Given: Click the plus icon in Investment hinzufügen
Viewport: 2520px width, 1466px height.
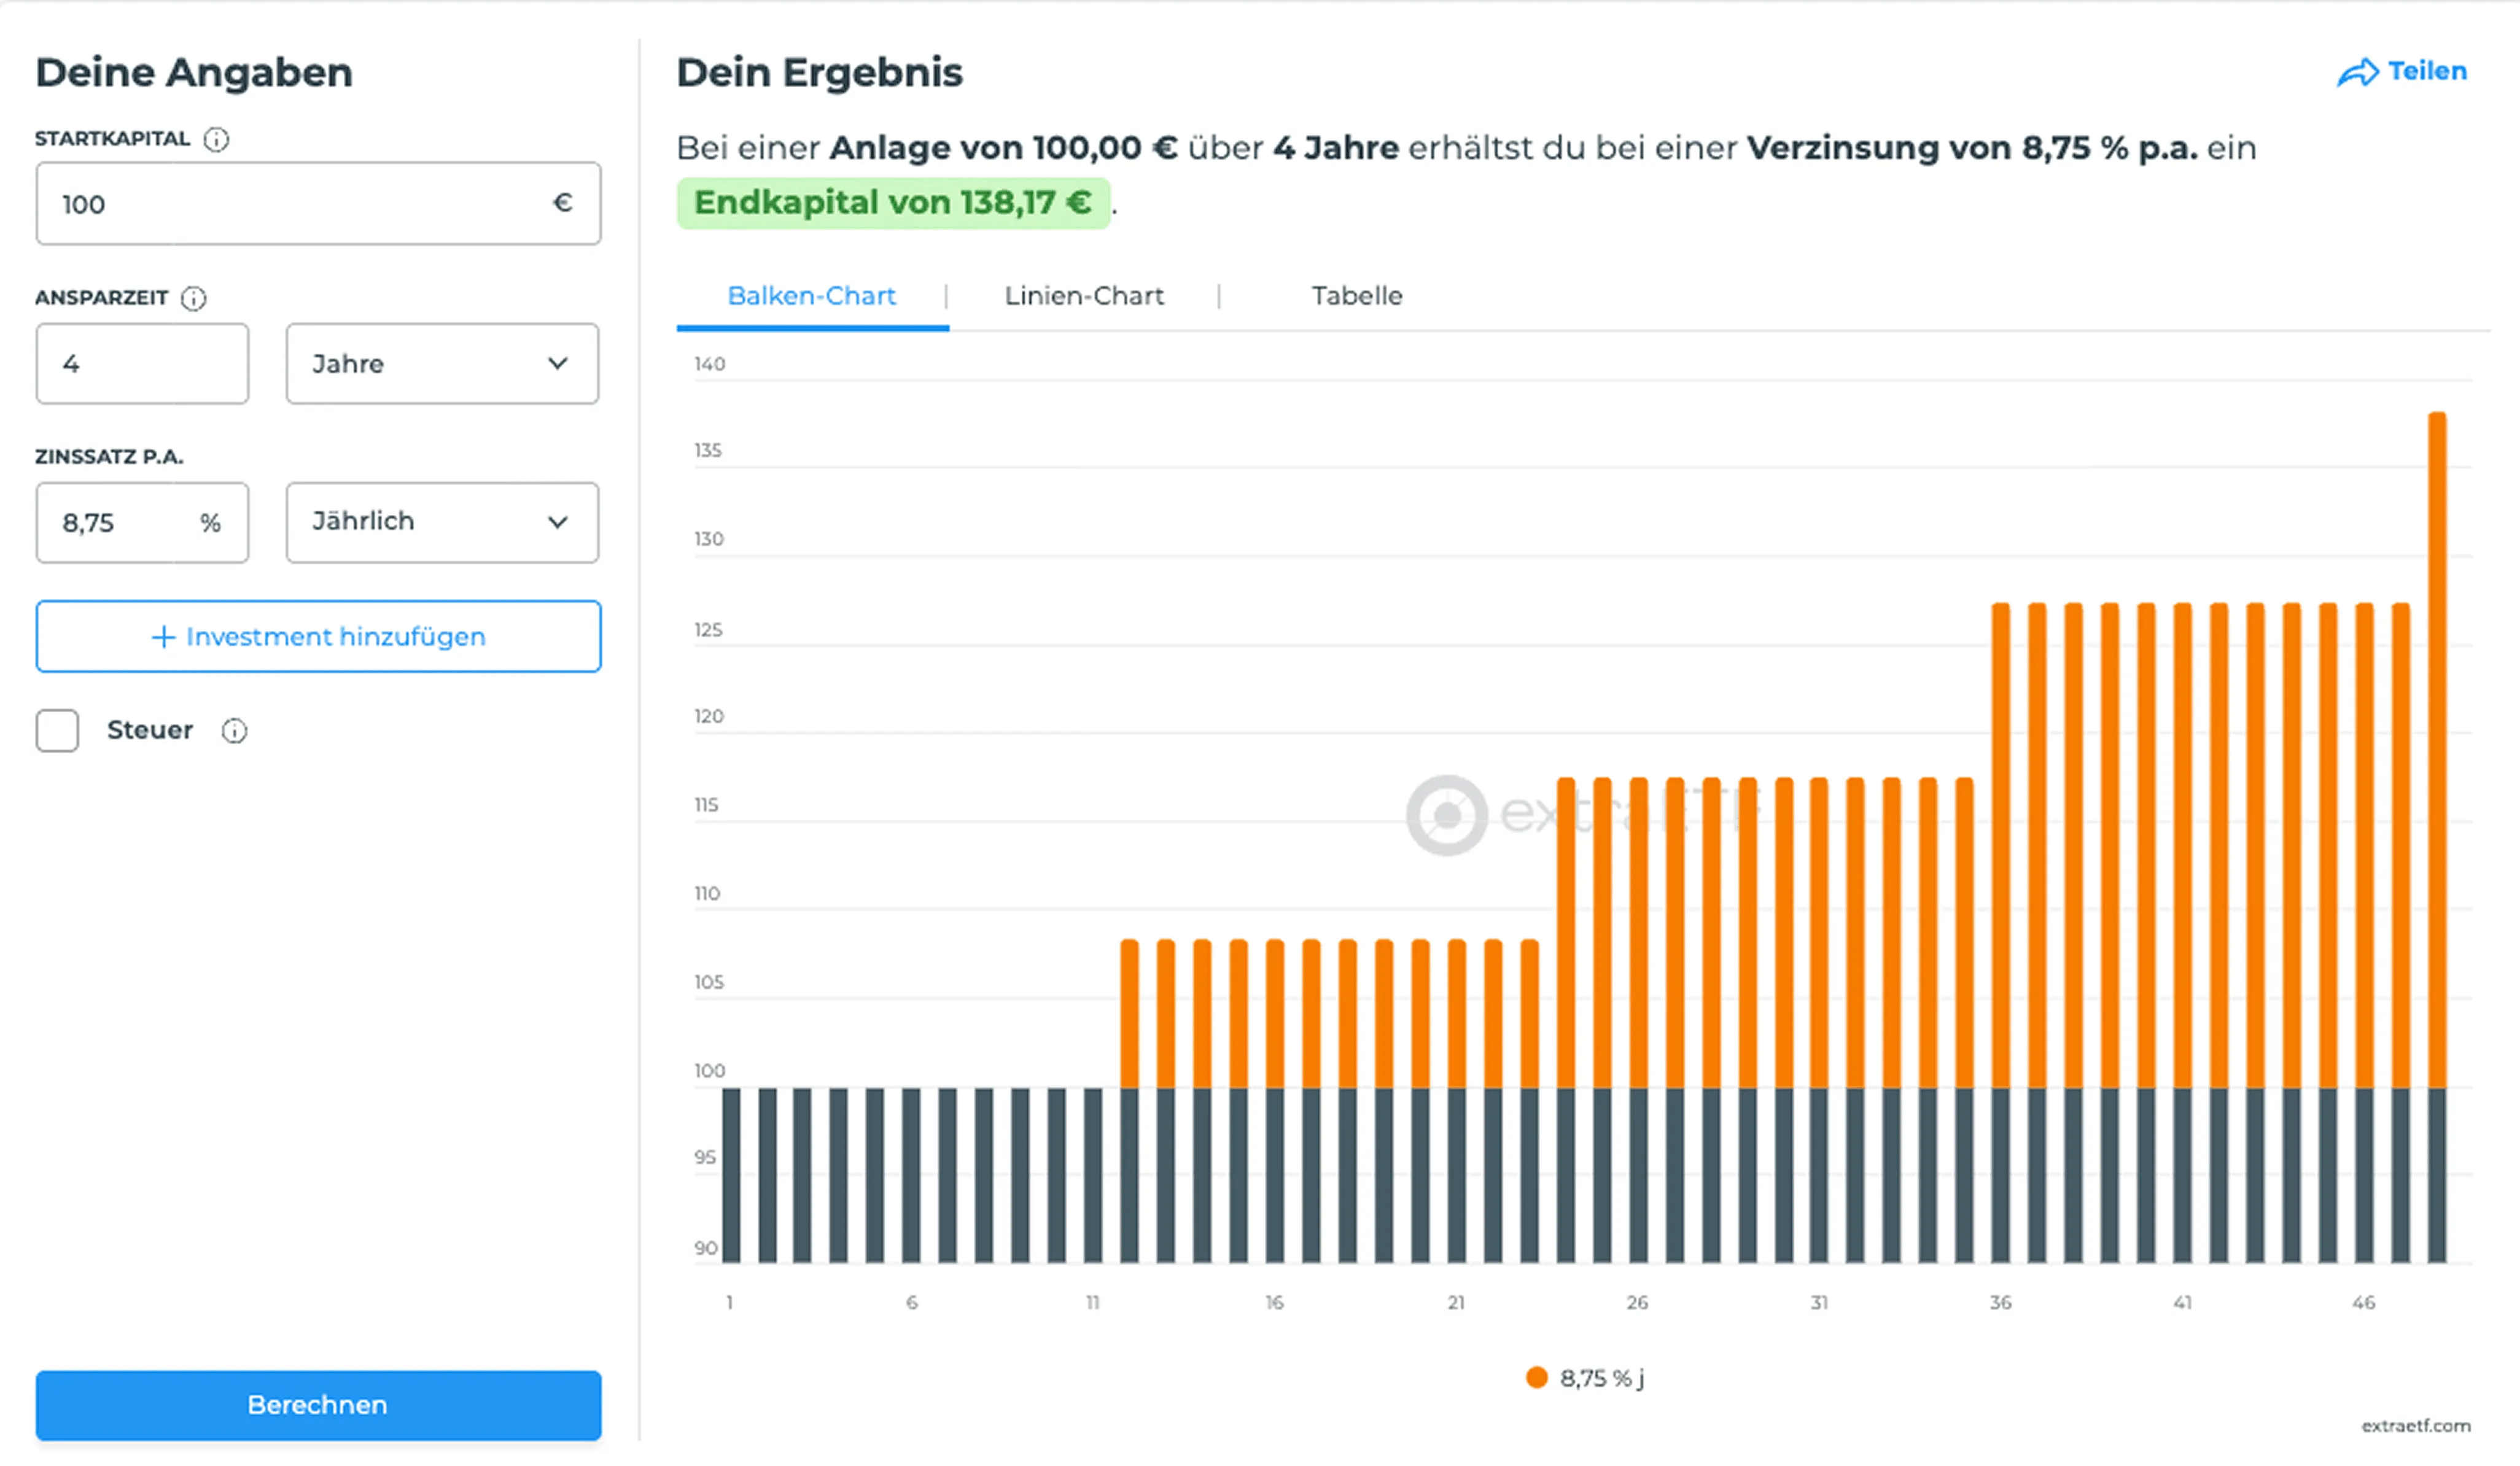Looking at the screenshot, I should point(163,637).
